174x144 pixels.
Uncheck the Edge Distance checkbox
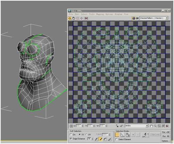tap(71, 138)
